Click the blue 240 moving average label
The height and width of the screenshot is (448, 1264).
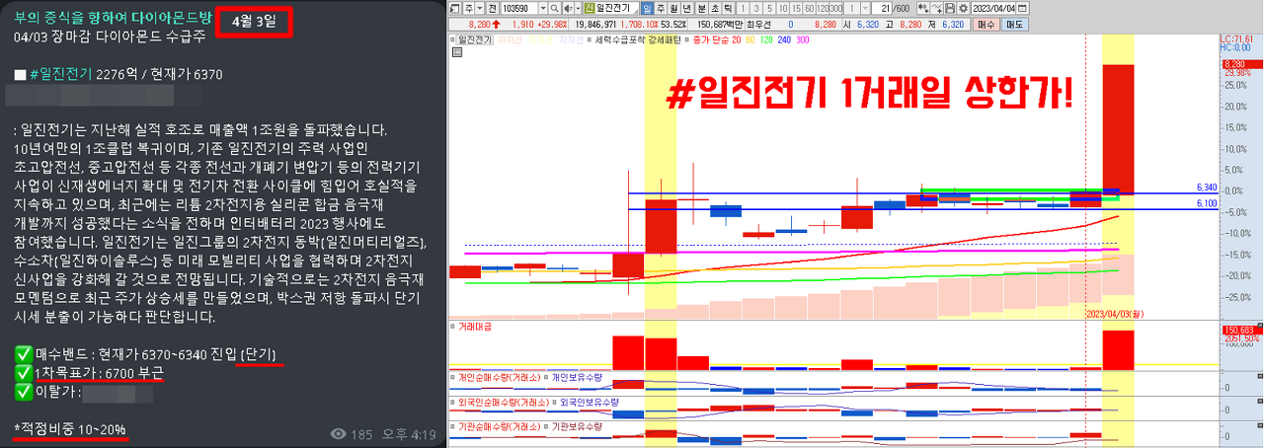coord(784,39)
